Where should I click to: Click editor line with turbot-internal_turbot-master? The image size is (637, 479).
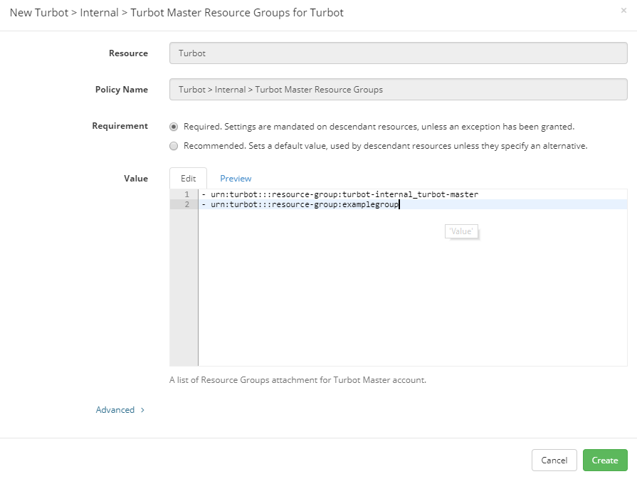(340, 194)
